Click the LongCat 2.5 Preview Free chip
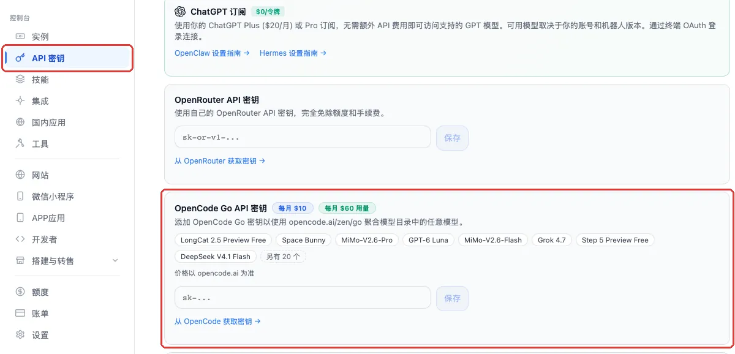The height and width of the screenshot is (354, 735). [x=224, y=240]
